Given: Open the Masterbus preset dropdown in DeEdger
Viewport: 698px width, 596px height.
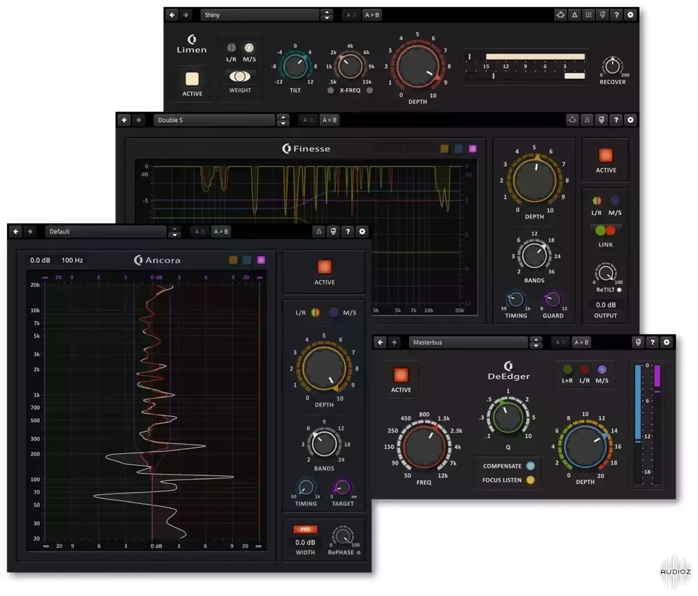Looking at the screenshot, I should coord(468,342).
